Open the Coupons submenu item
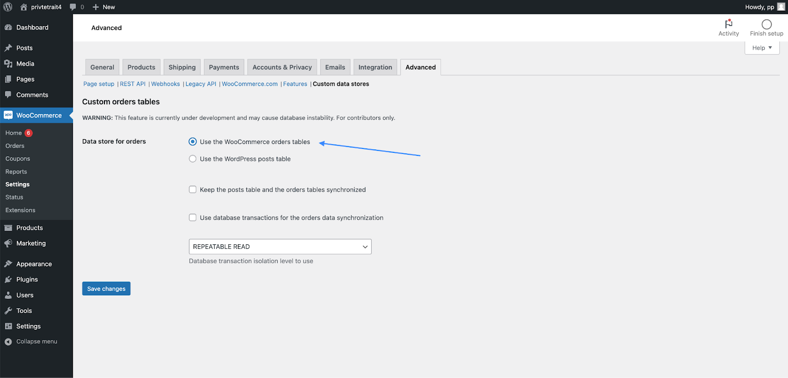 [x=18, y=159]
